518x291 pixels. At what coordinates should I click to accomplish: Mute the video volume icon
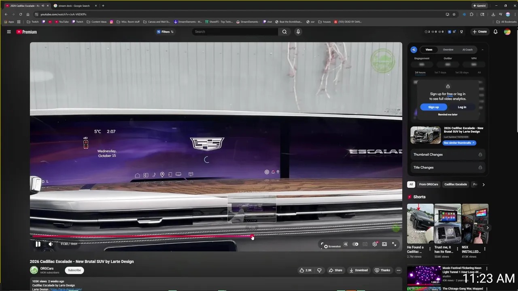(x=51, y=244)
